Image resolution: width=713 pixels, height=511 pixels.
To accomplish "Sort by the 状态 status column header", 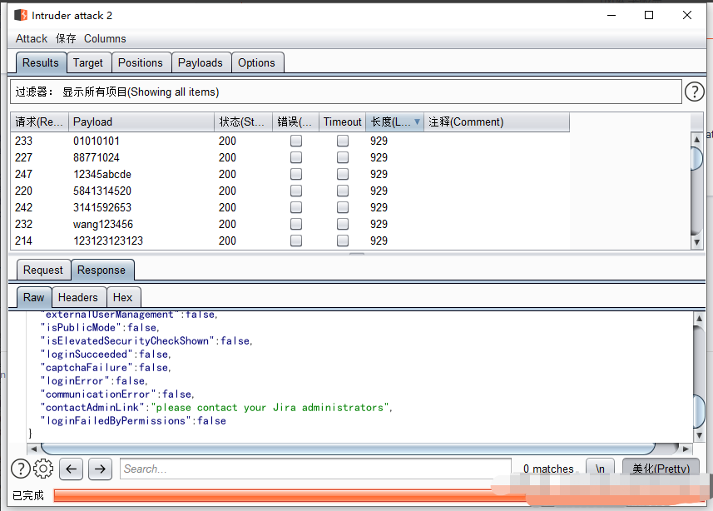I will 243,122.
